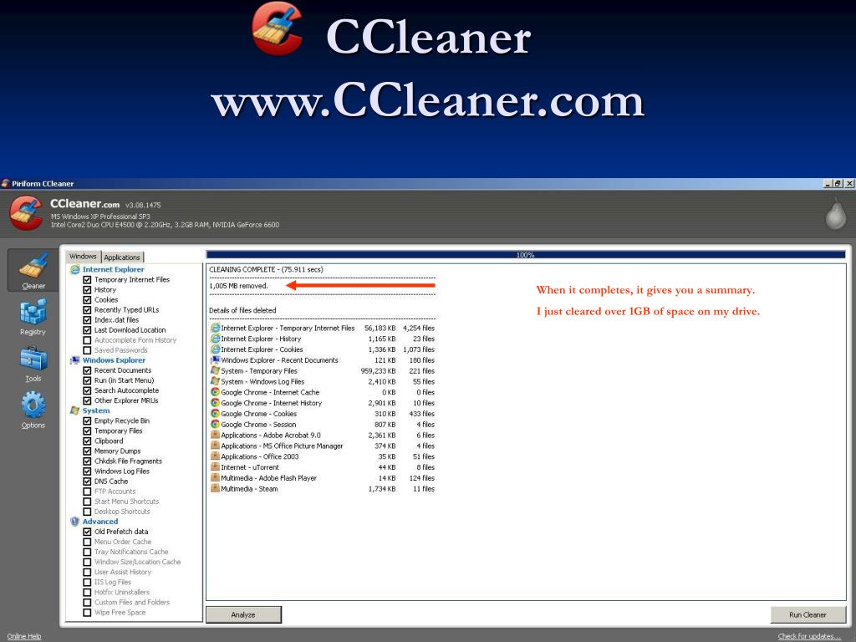
Task: Open the Tools toolbox icon
Action: 33,358
